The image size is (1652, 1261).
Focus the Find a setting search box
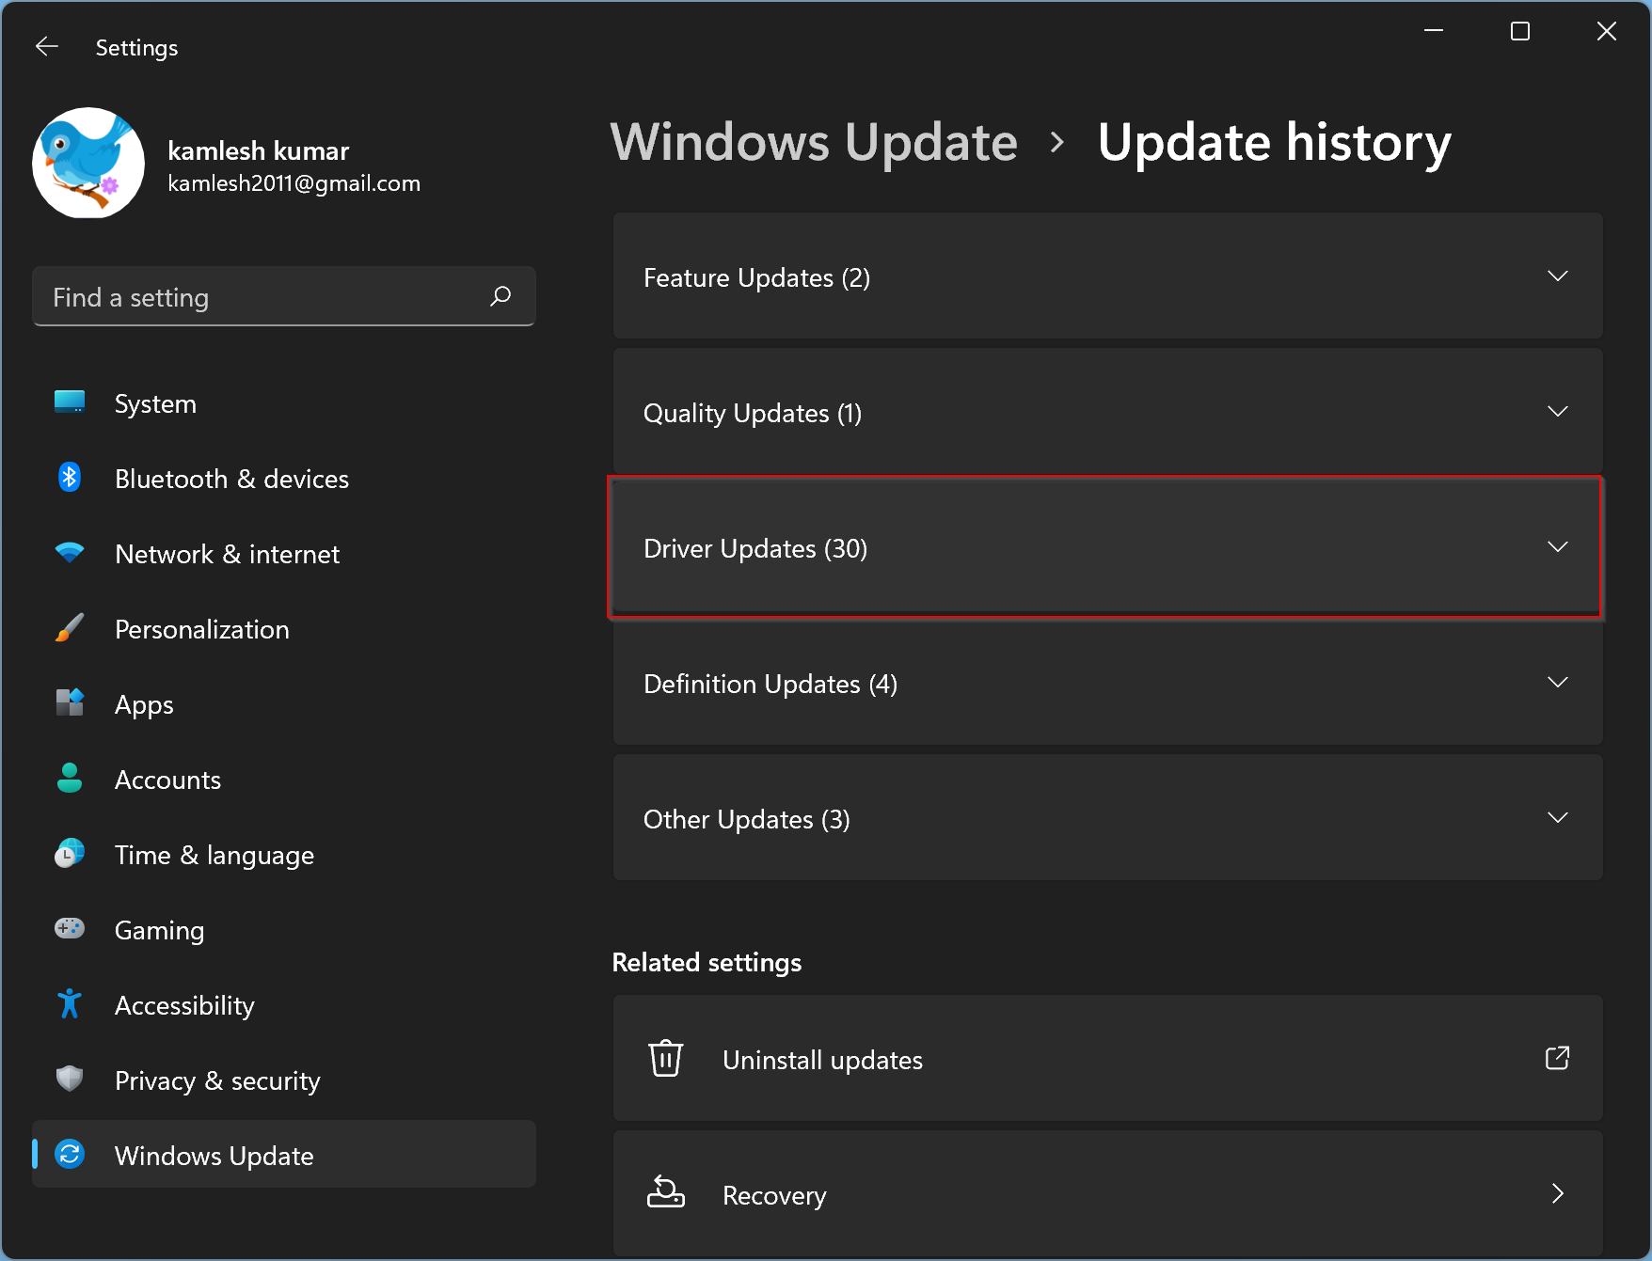(284, 296)
